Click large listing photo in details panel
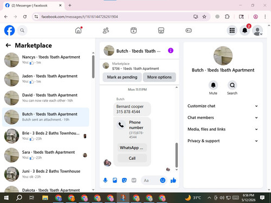271x203 pixels. tap(223, 56)
